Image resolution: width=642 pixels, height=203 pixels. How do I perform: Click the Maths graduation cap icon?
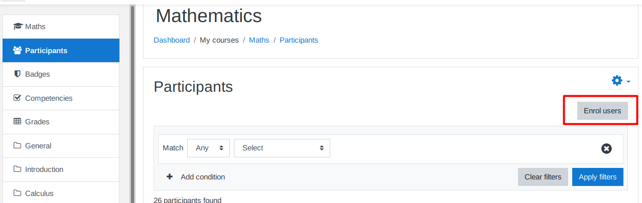click(x=18, y=27)
